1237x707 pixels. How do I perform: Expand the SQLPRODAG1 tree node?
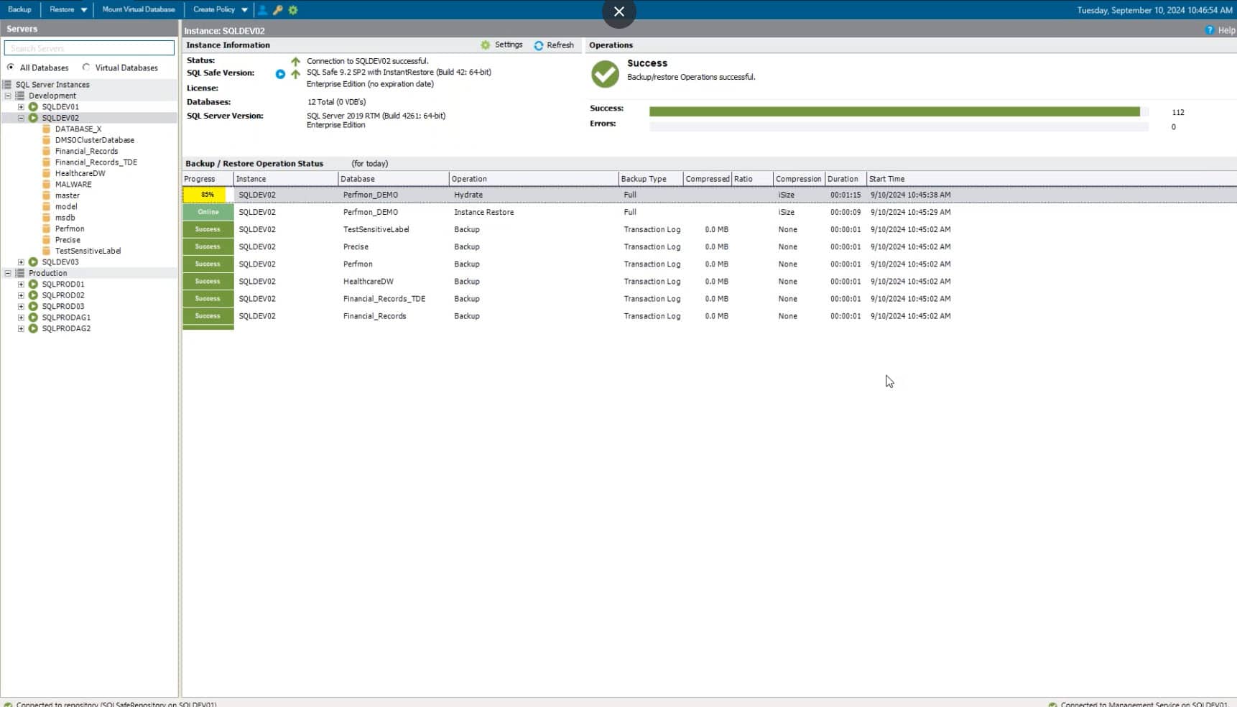coord(21,318)
